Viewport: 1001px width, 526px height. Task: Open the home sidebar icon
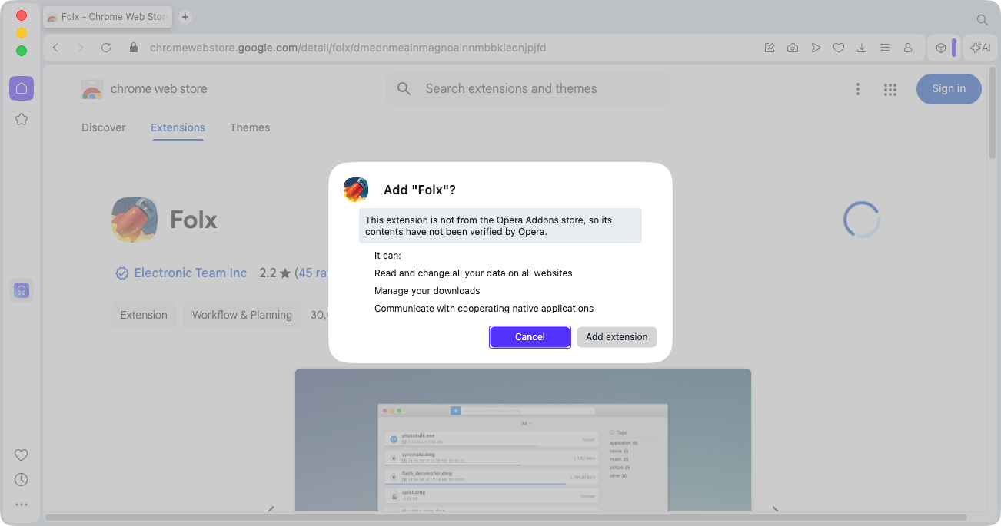tap(22, 88)
